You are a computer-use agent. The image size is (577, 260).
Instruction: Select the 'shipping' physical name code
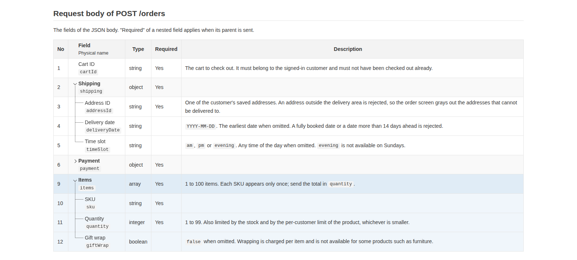[x=91, y=92]
